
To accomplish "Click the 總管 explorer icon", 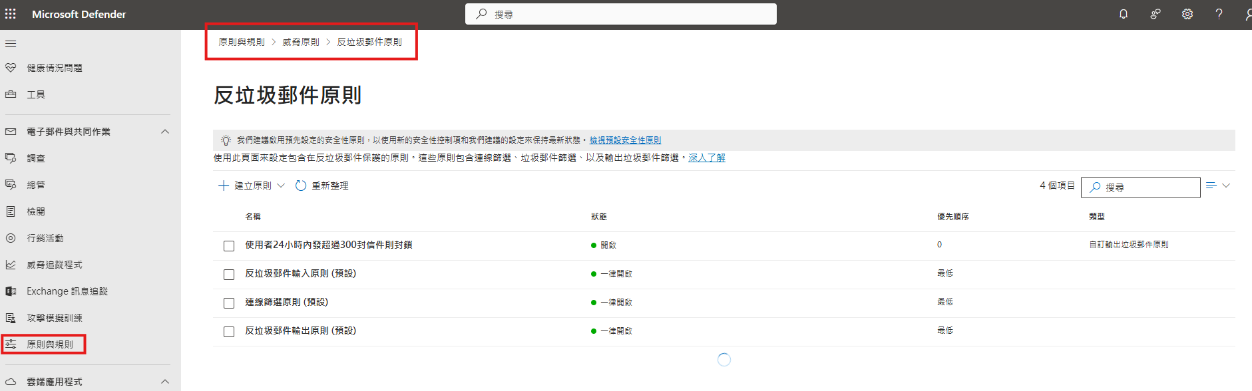I will coord(11,185).
